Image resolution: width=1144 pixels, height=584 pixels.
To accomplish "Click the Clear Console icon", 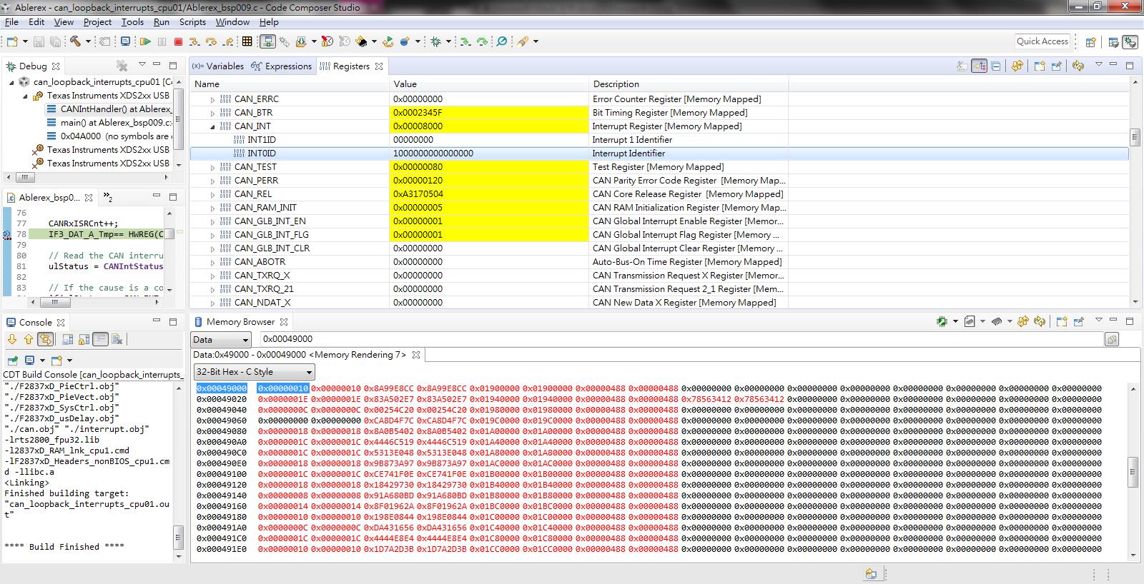I will (117, 340).
